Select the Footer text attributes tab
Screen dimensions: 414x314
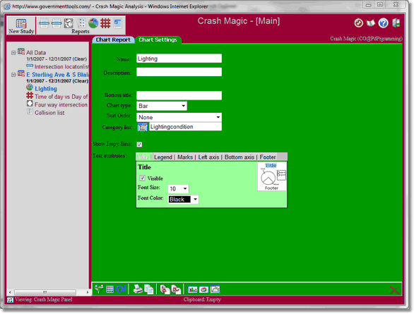click(268, 157)
